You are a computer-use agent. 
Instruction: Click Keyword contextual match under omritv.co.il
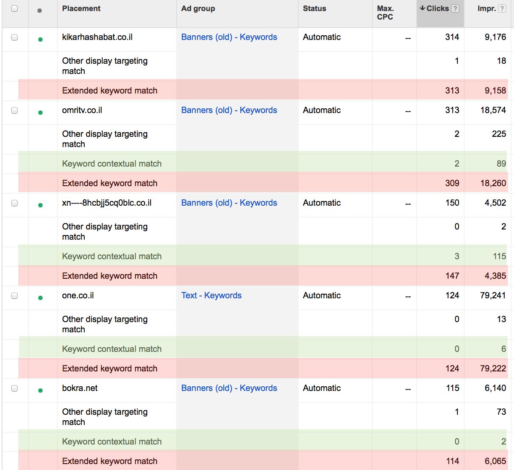[x=112, y=164]
